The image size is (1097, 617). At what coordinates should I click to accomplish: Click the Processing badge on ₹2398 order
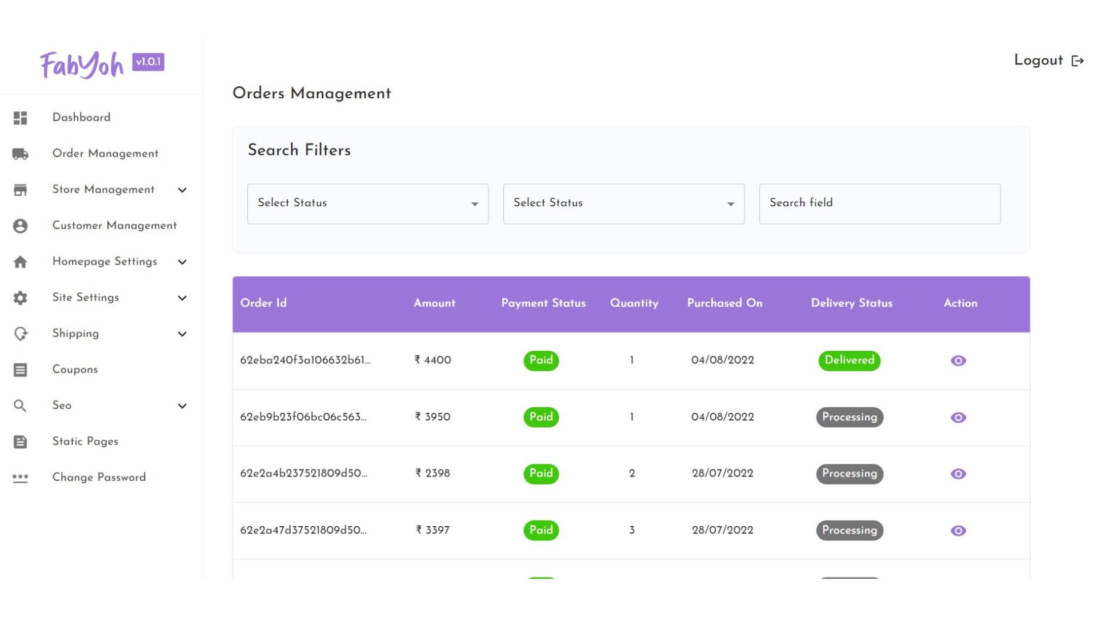pyautogui.click(x=849, y=474)
